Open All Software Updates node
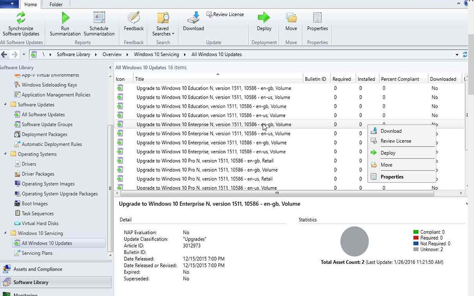The image size is (474, 296). tap(39, 114)
